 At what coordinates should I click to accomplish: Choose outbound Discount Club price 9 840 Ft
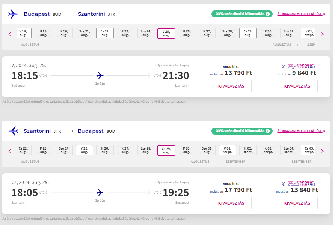[297, 86]
